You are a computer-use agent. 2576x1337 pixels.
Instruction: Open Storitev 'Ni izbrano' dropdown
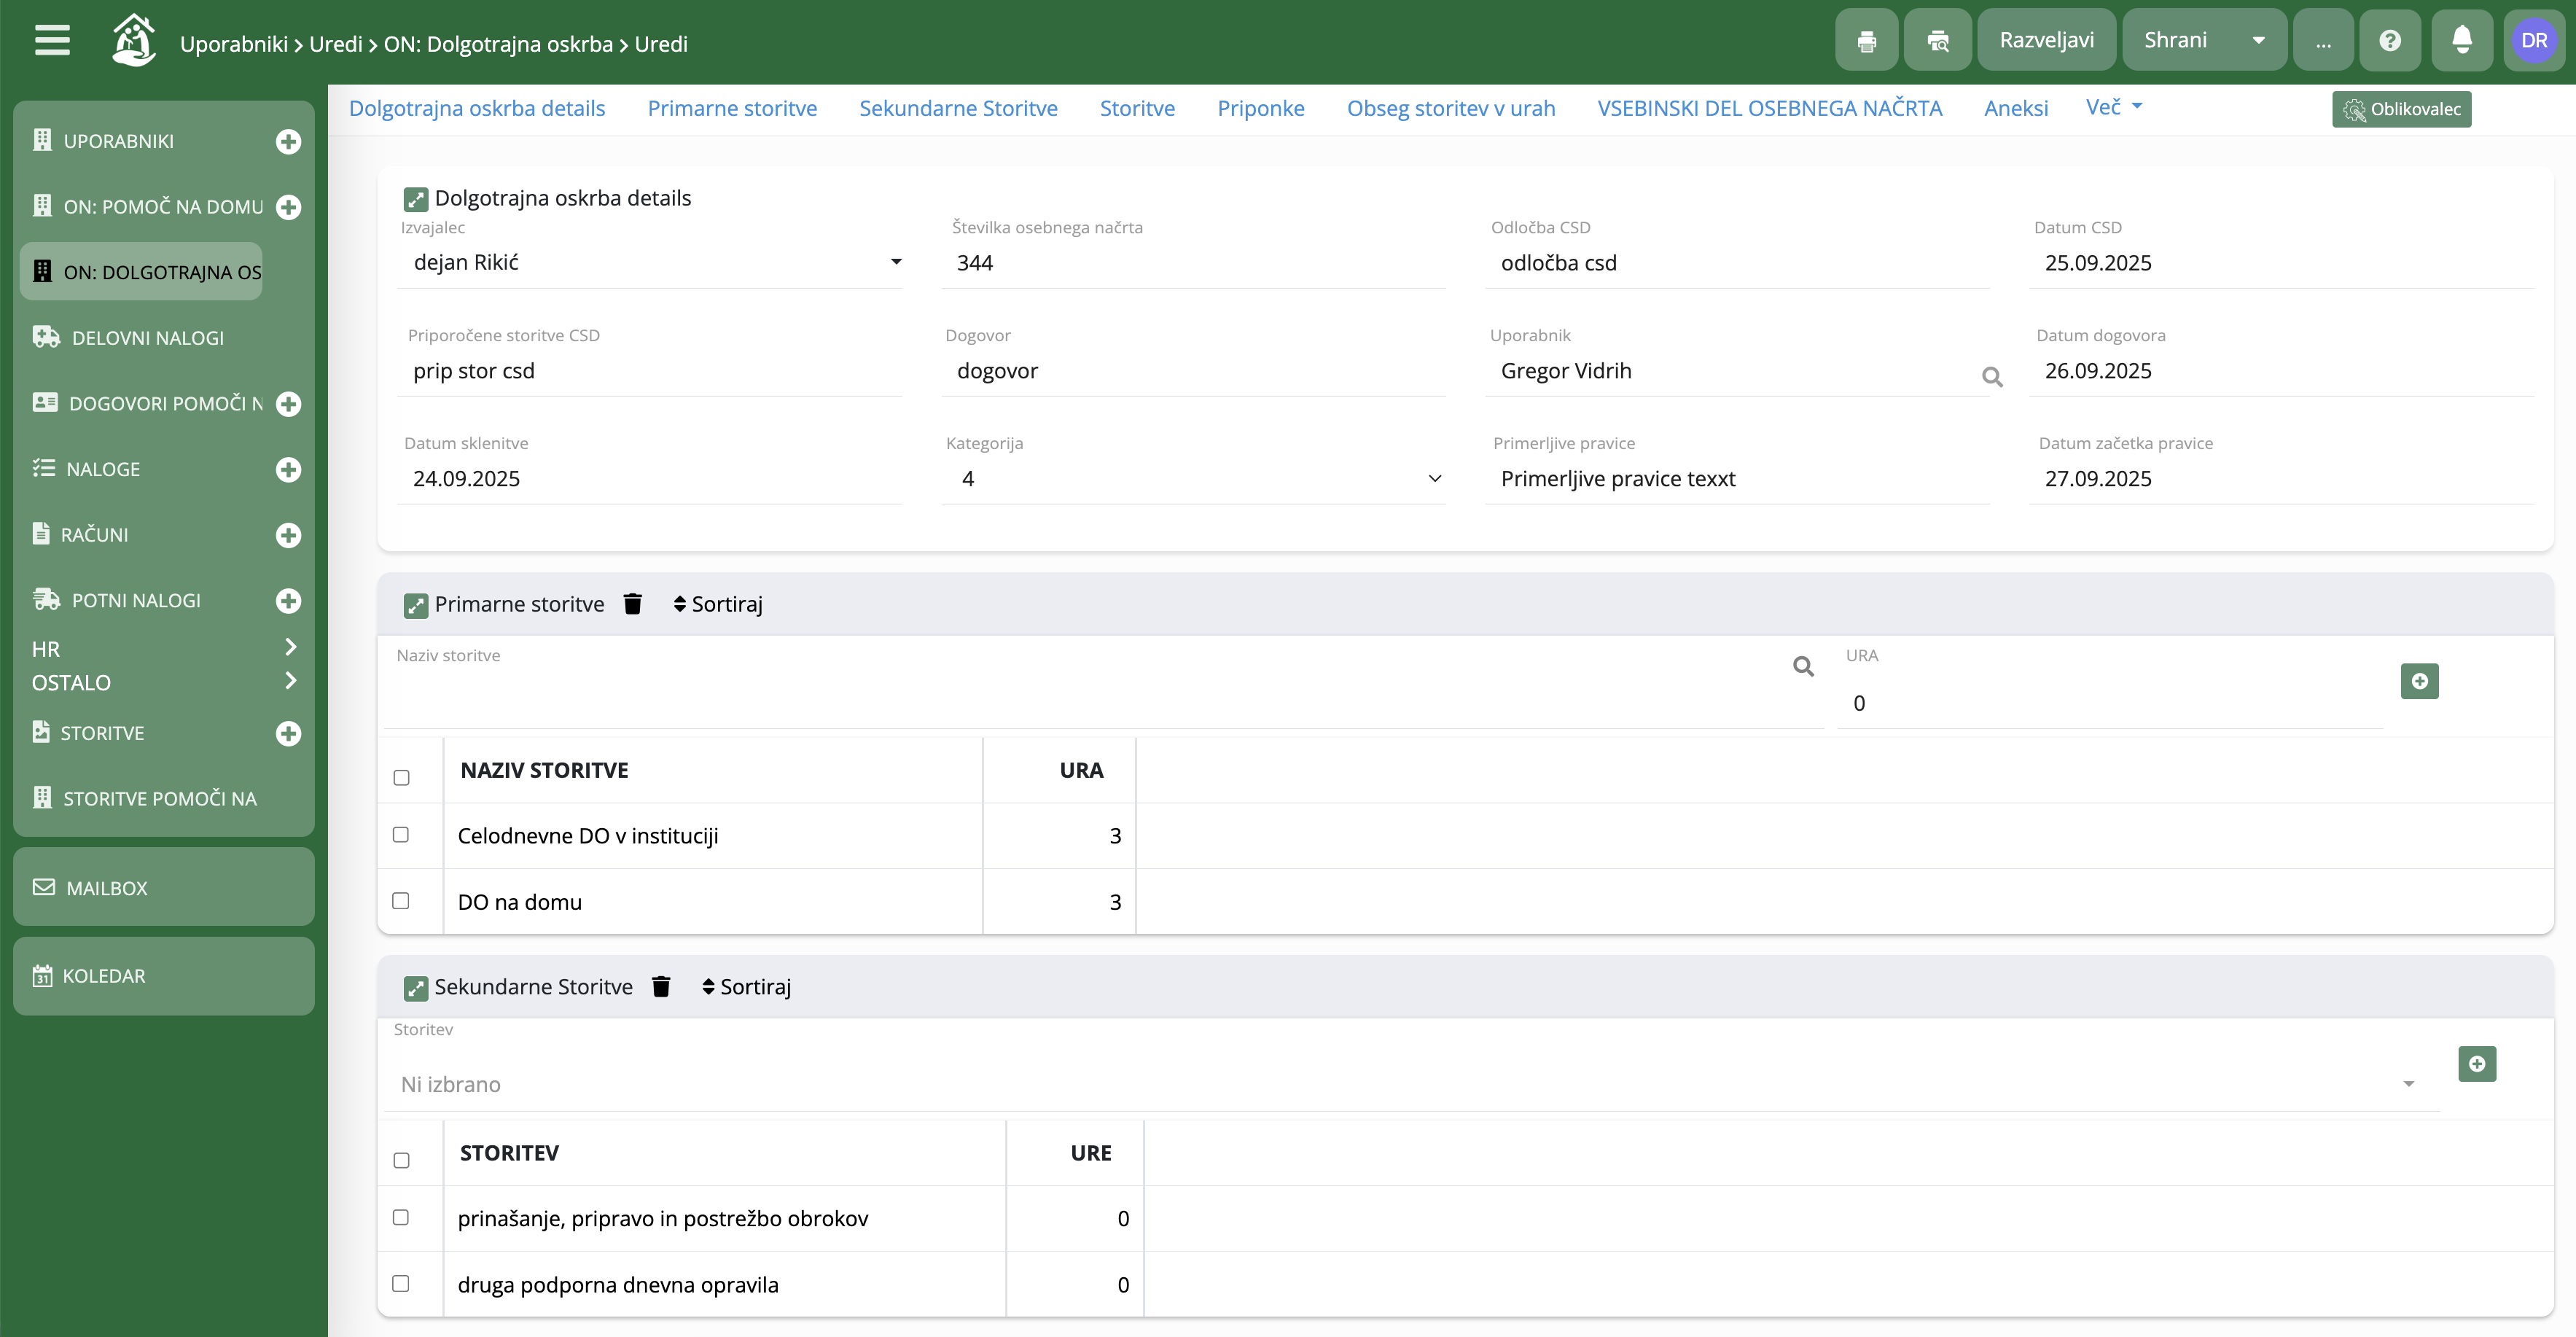(1410, 1084)
